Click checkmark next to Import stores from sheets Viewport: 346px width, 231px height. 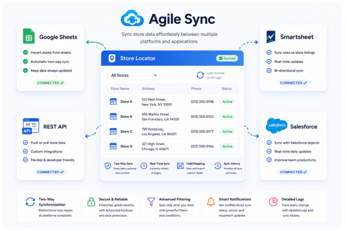tap(25, 53)
